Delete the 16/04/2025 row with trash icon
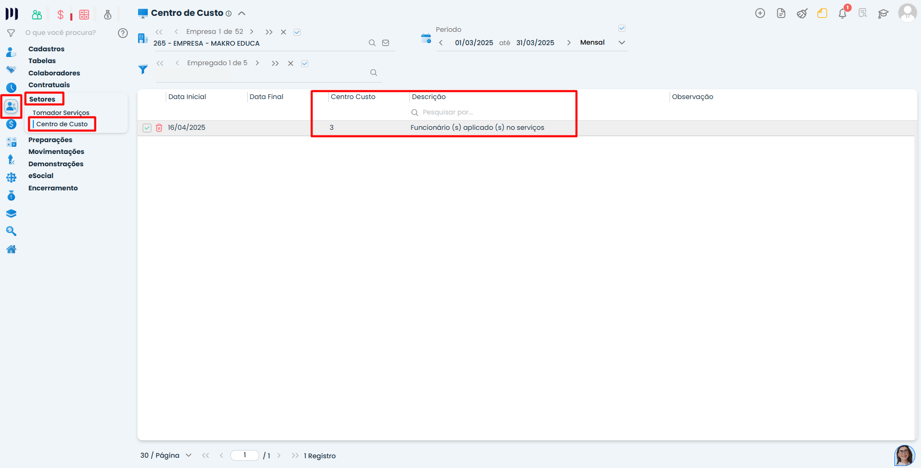Image resolution: width=921 pixels, height=468 pixels. (x=159, y=128)
